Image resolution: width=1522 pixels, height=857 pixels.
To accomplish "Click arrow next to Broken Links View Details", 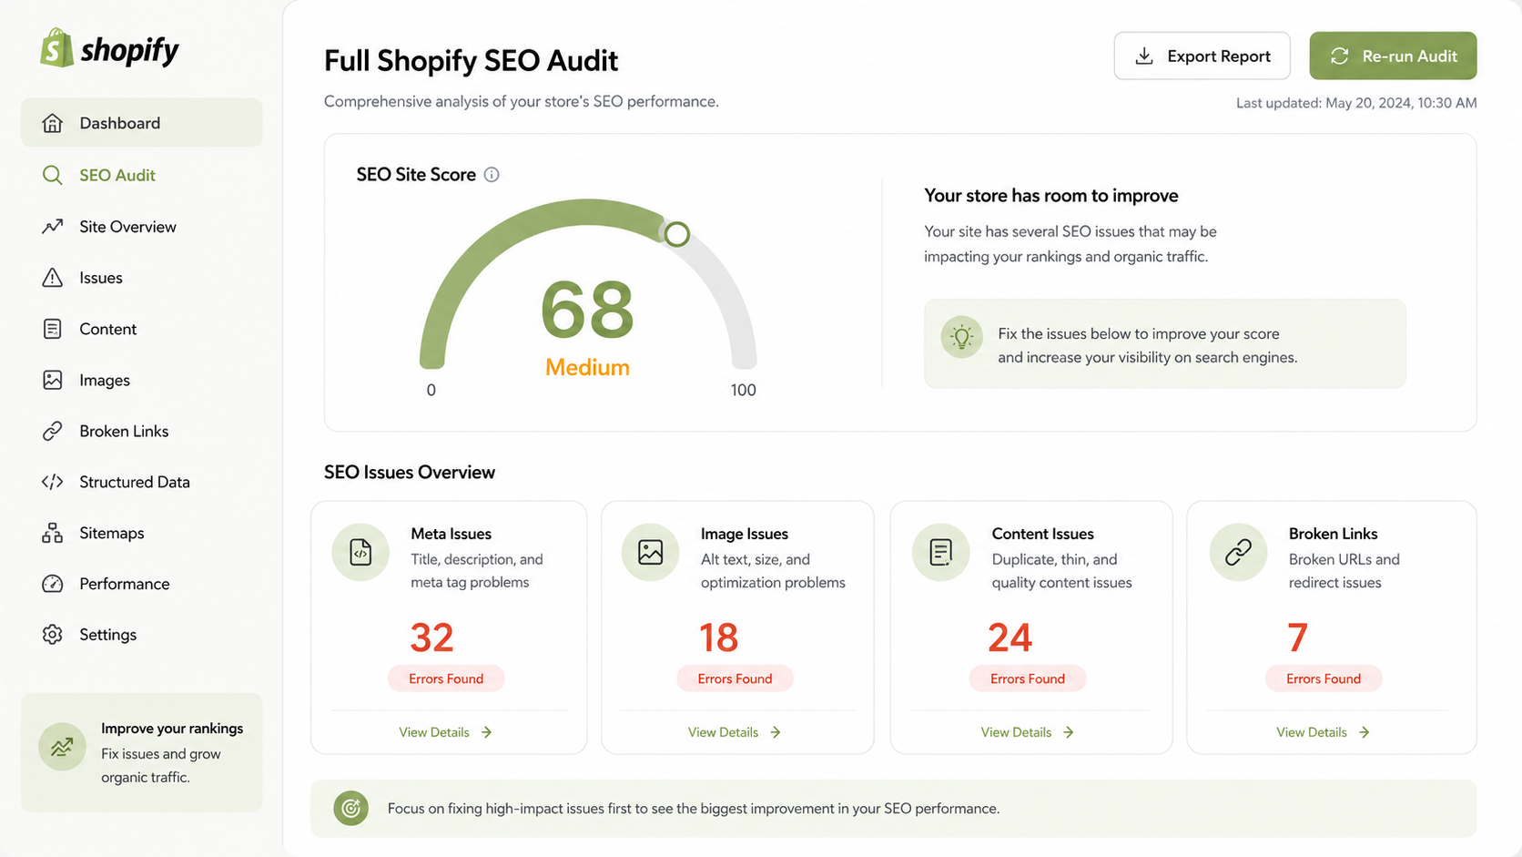I will 1365,732.
